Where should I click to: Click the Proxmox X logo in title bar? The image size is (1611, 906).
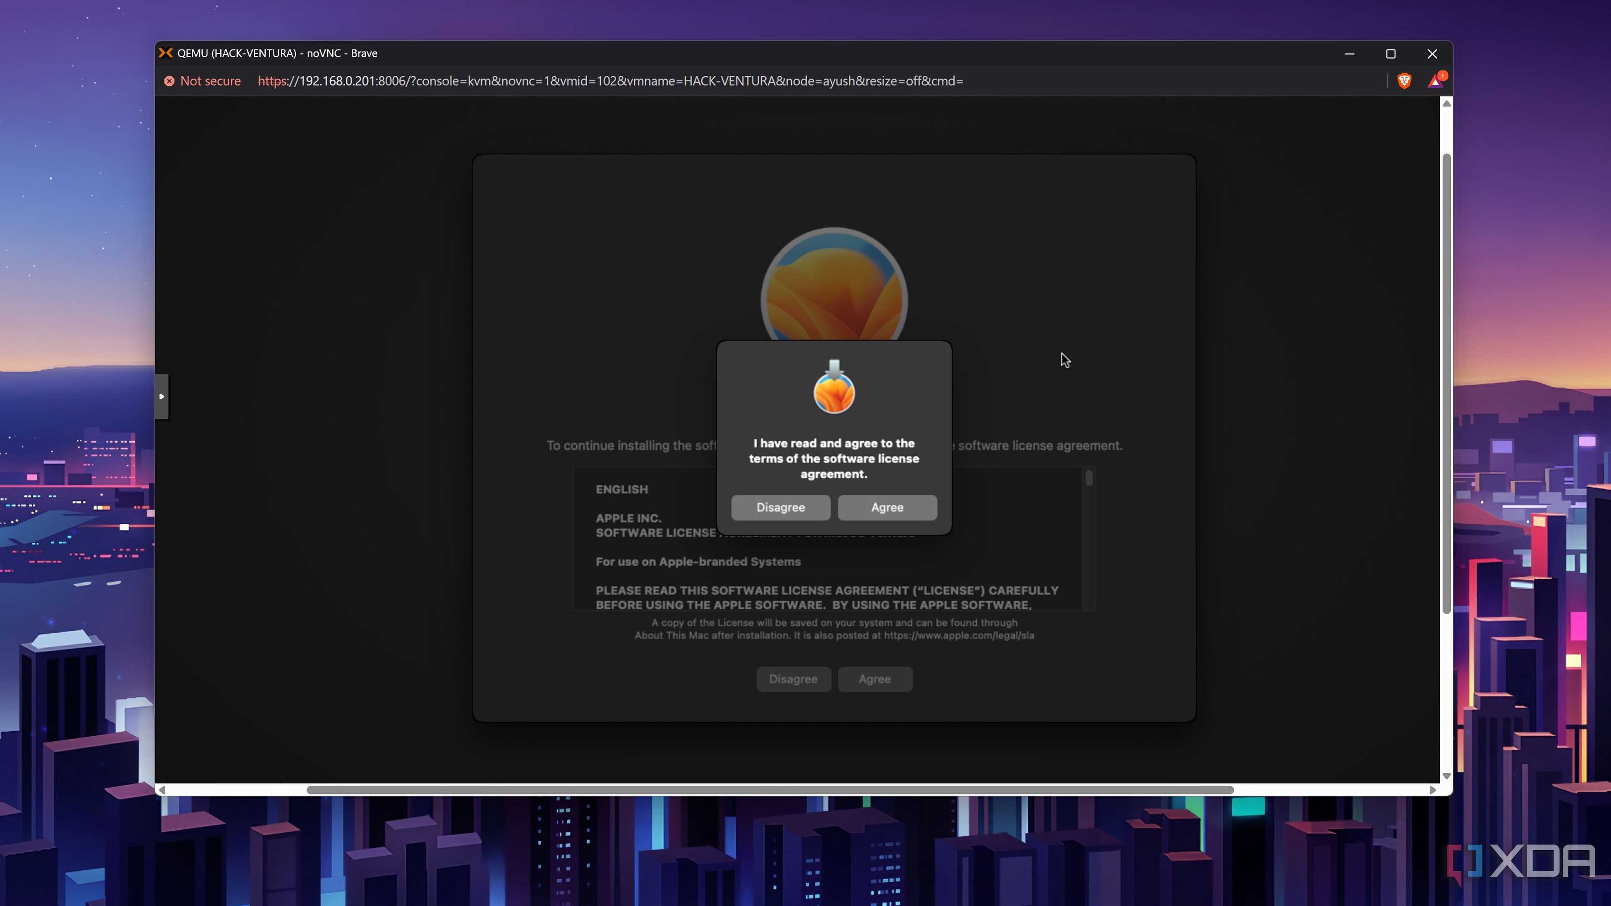tap(165, 53)
